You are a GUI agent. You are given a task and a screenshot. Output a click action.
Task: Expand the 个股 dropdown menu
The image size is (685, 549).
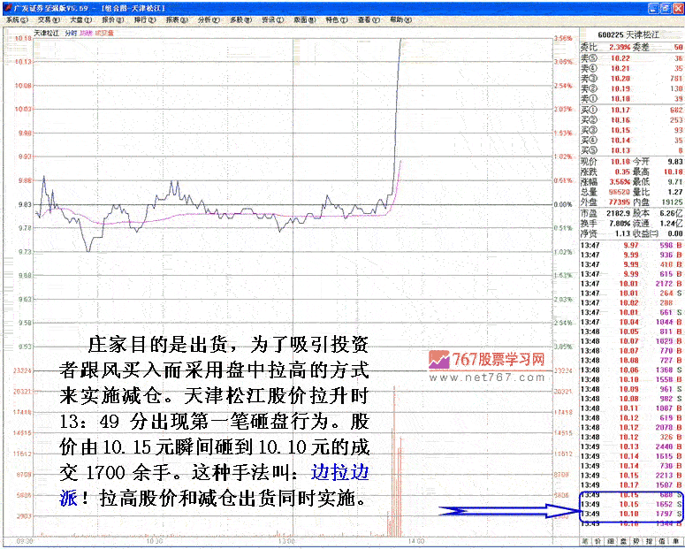[x=111, y=19]
